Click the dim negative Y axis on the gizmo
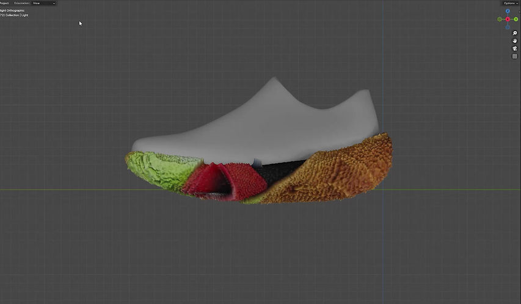This screenshot has height=304, width=521. click(x=500, y=19)
